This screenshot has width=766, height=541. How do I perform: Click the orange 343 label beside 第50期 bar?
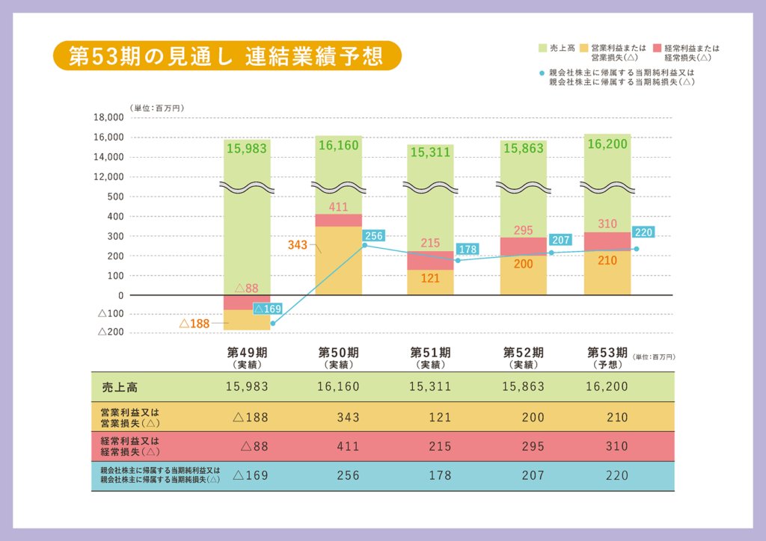click(x=298, y=244)
